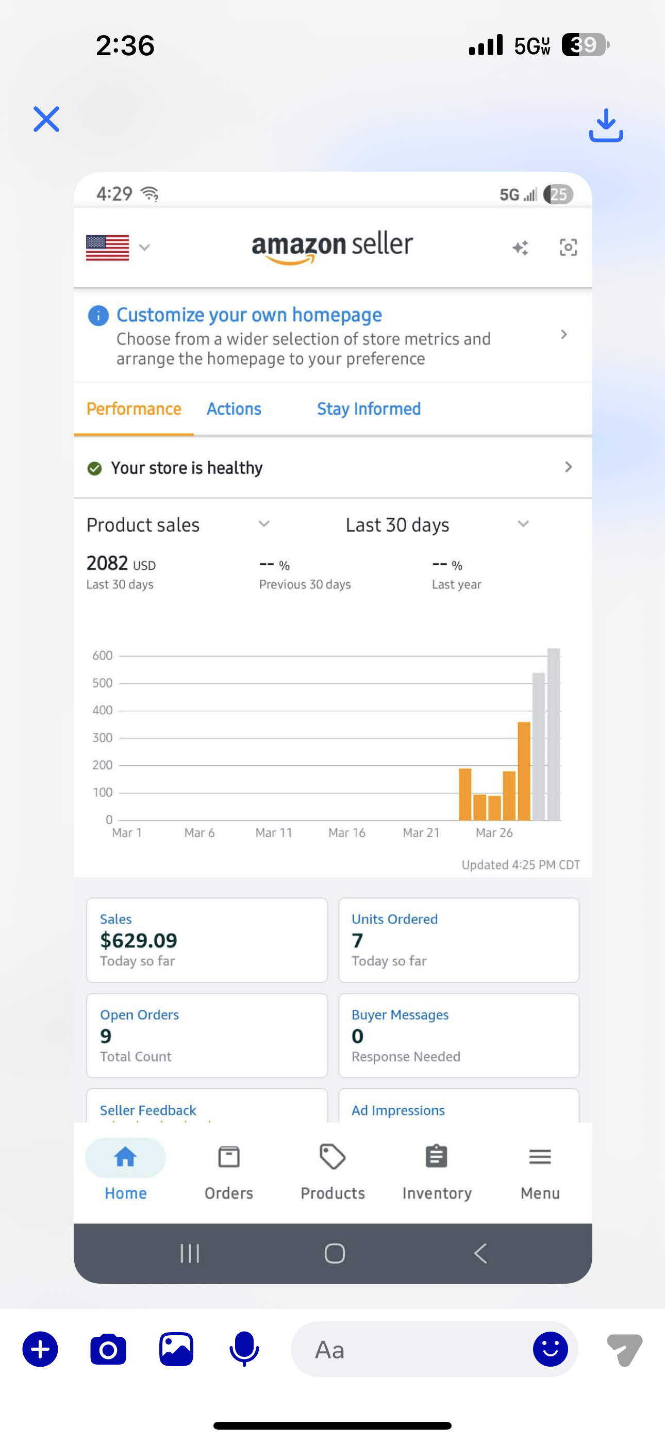The width and height of the screenshot is (665, 1442).
Task: Download the image using the download icon
Action: point(606,125)
